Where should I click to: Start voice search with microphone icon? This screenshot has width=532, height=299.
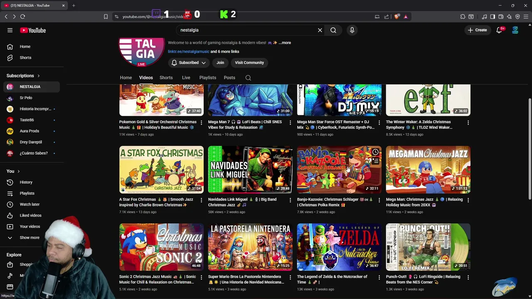[x=352, y=30]
